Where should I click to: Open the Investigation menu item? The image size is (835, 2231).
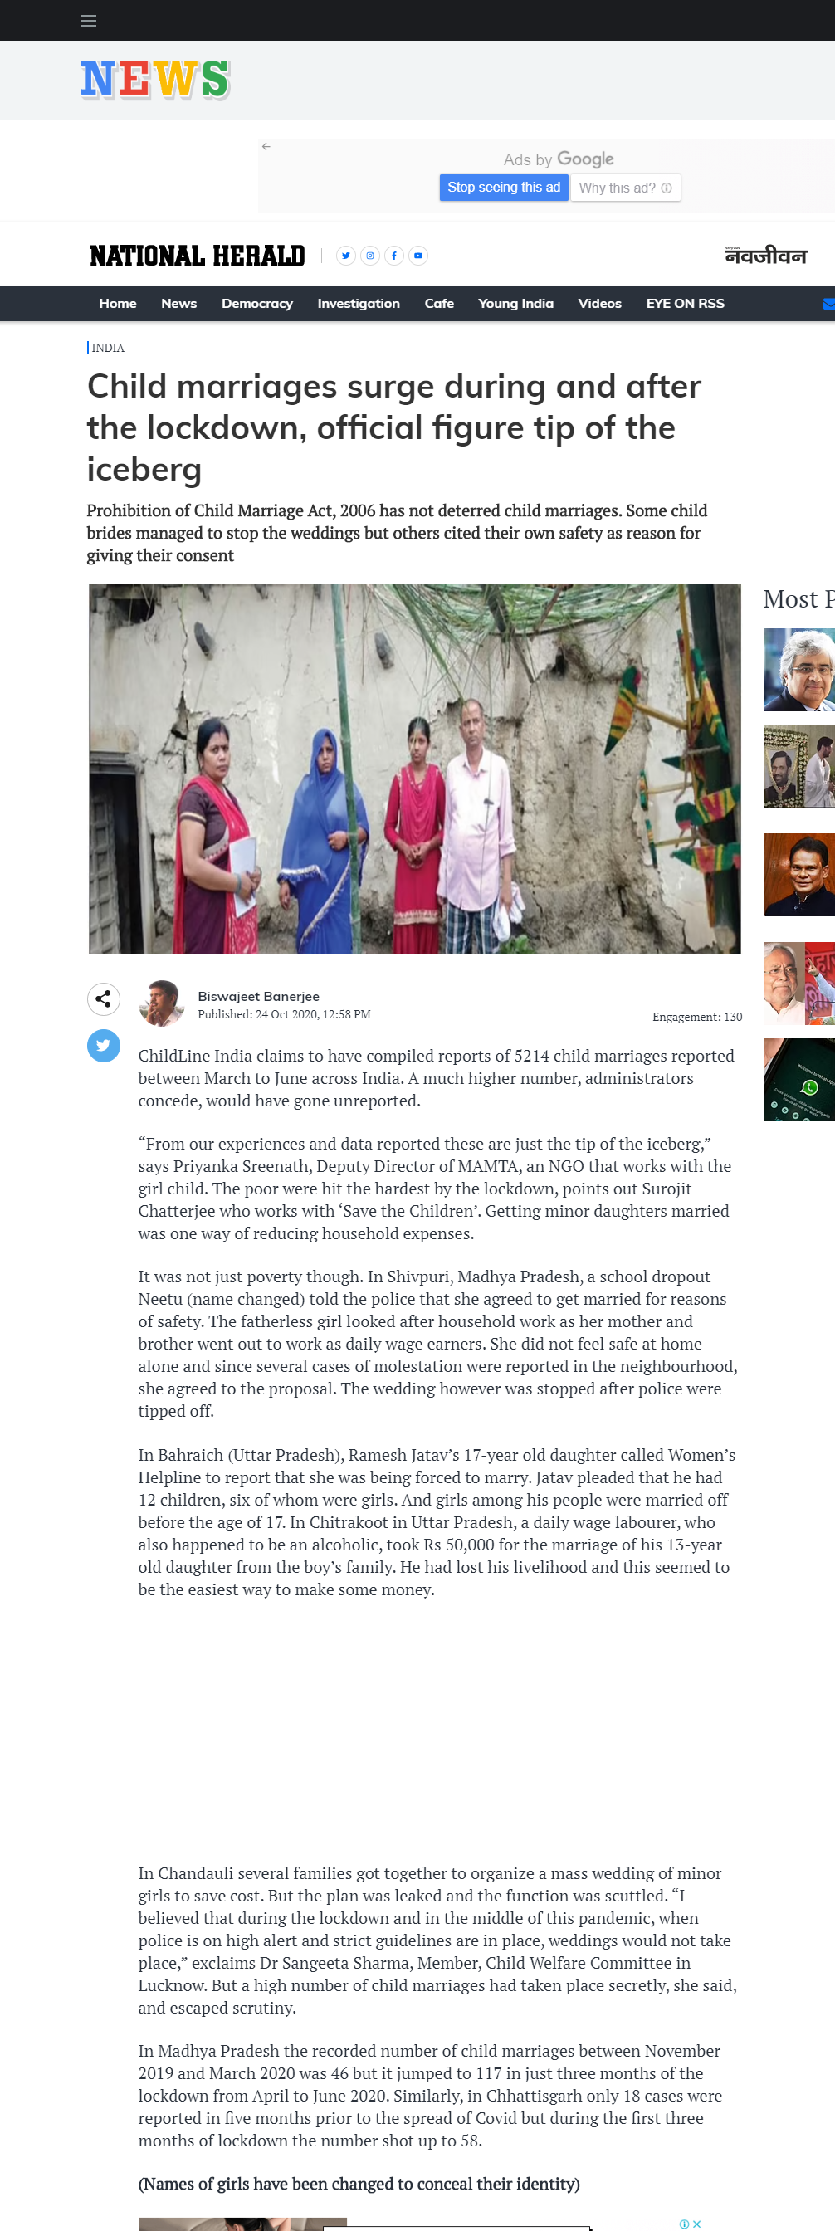click(x=359, y=303)
